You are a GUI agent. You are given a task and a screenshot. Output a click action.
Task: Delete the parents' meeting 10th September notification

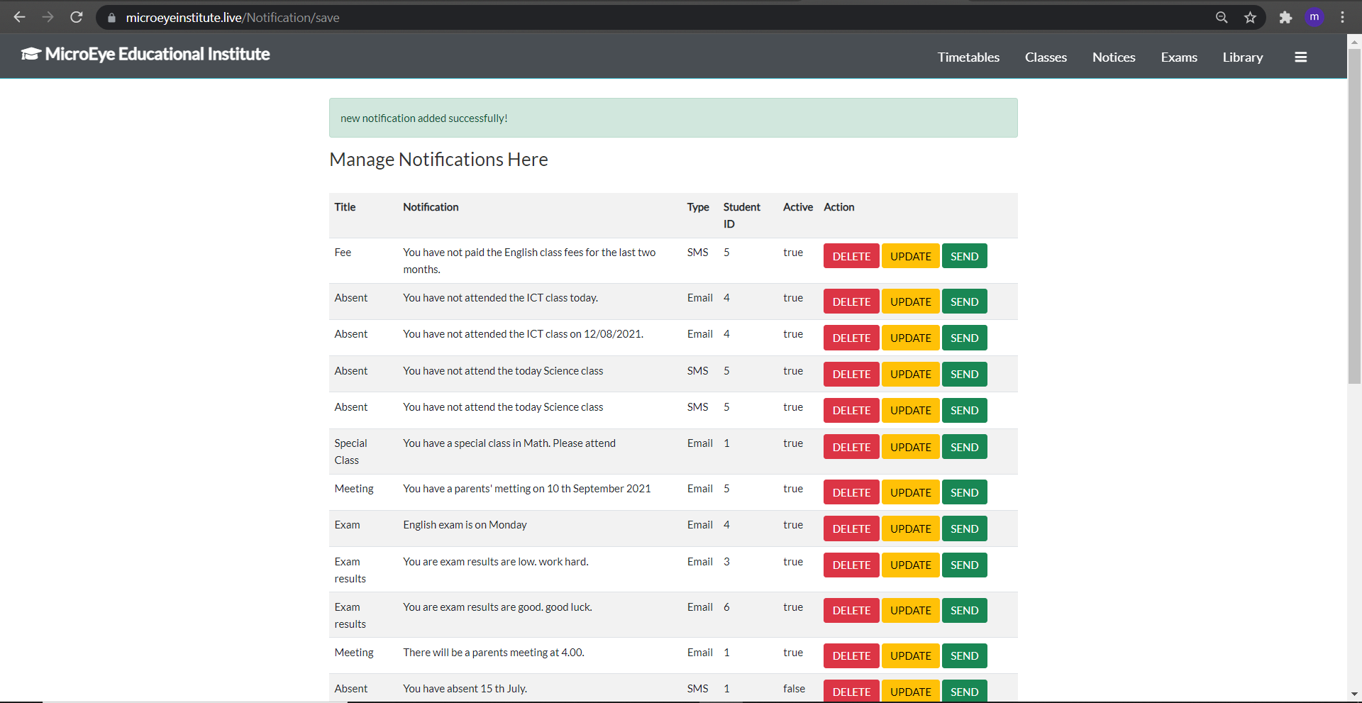point(851,492)
